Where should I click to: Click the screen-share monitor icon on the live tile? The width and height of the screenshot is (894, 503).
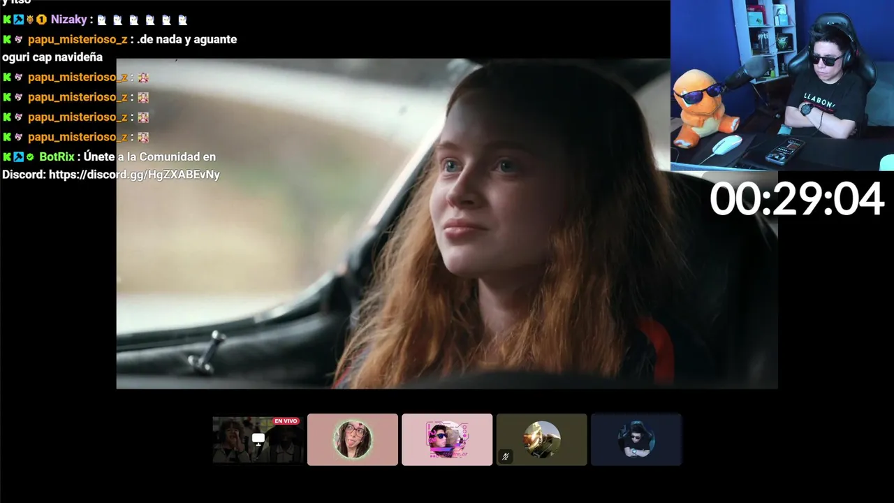click(x=258, y=439)
